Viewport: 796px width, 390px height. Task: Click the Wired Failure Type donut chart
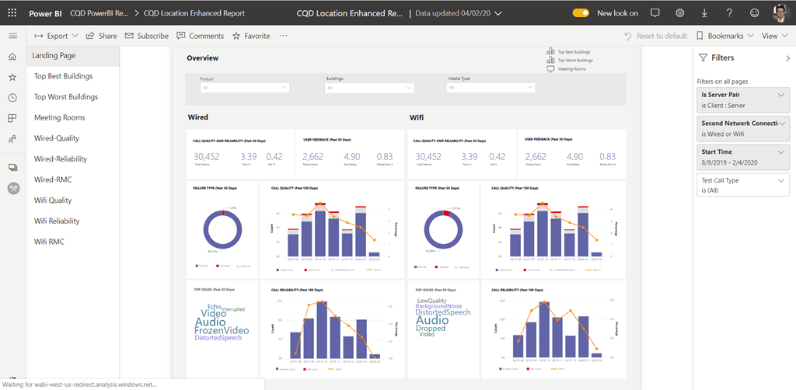pos(223,231)
